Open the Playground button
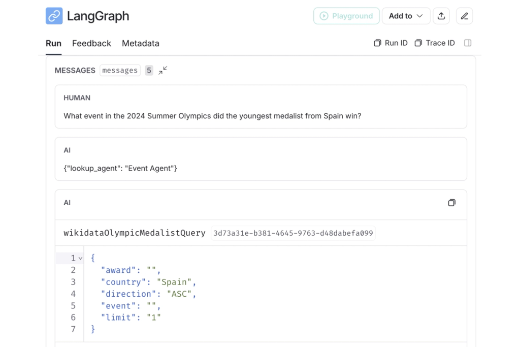This screenshot has height=347, width=520. pyautogui.click(x=346, y=16)
